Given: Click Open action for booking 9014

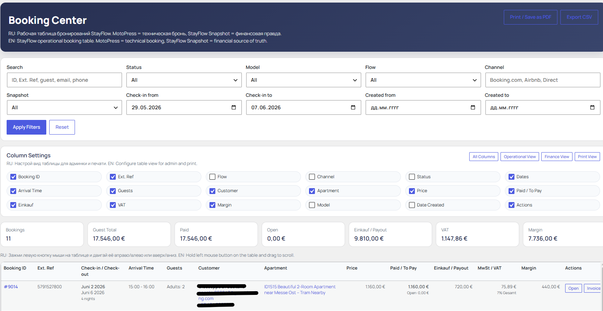Looking at the screenshot, I should pos(573,288).
